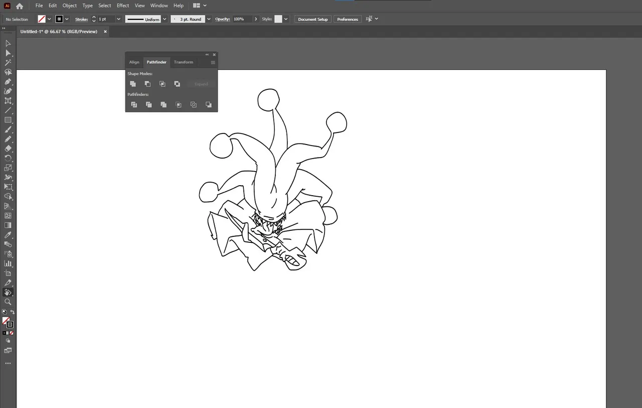Open fill color dropdown in control bar
Screen dimensions: 642x408
pyautogui.click(x=49, y=19)
